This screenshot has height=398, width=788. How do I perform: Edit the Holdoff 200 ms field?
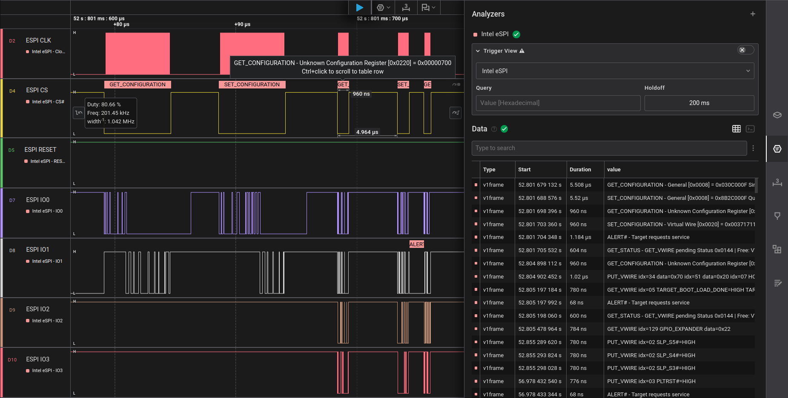tap(699, 103)
